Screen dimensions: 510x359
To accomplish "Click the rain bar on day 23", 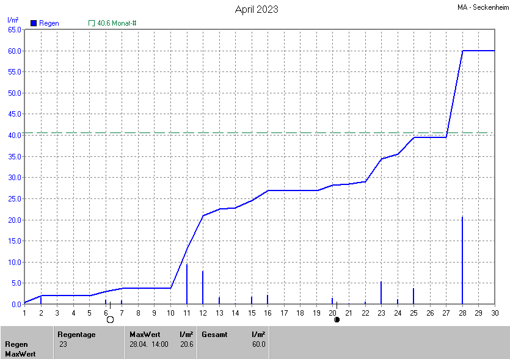I will click(381, 293).
